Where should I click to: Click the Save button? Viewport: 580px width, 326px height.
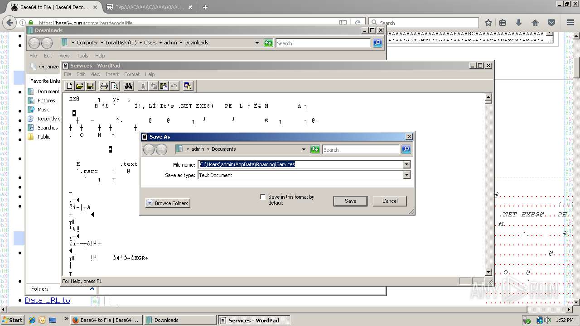click(x=350, y=201)
